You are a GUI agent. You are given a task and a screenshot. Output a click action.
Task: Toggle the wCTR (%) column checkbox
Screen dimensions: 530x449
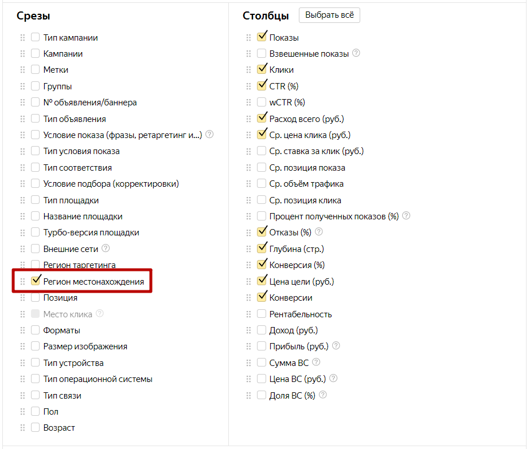coord(262,103)
